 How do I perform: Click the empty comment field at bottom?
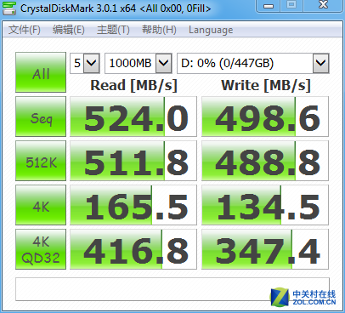pos(172,289)
